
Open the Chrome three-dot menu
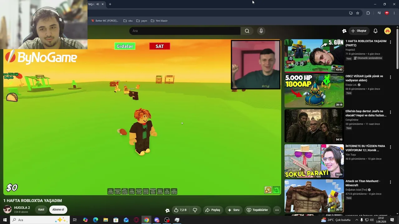(x=395, y=13)
